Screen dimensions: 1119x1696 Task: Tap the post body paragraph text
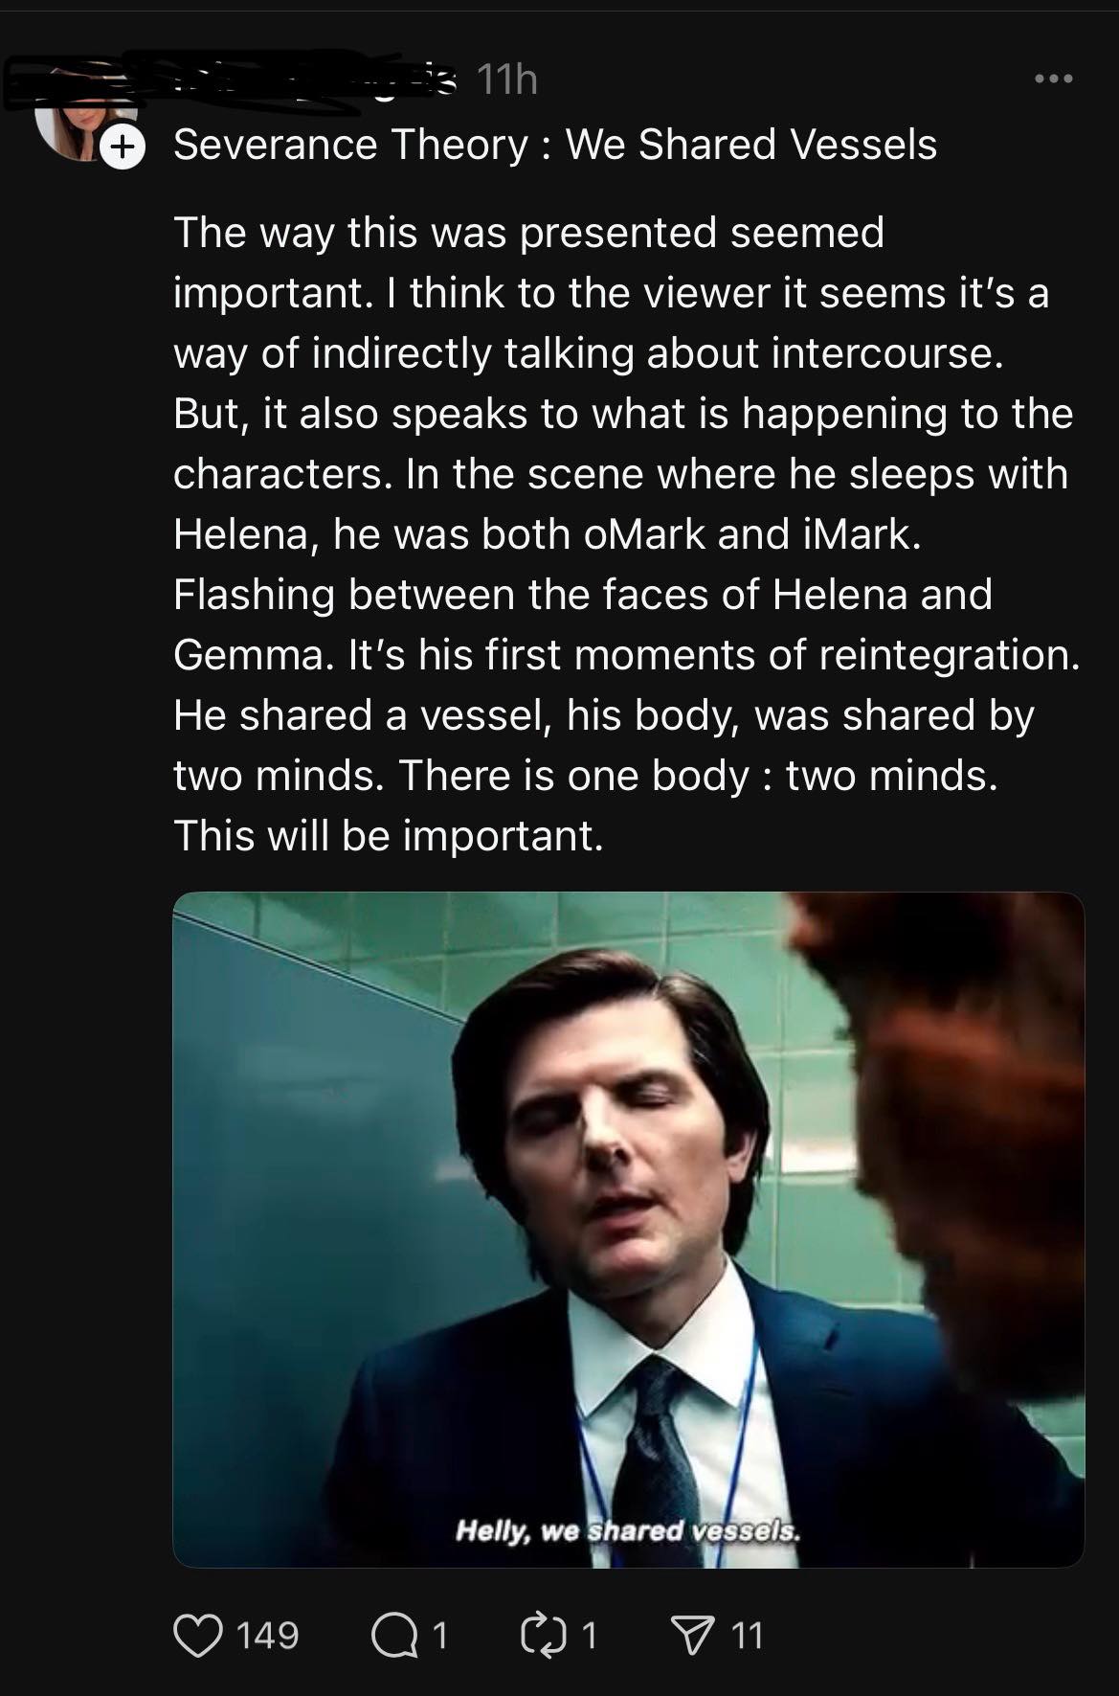626,533
